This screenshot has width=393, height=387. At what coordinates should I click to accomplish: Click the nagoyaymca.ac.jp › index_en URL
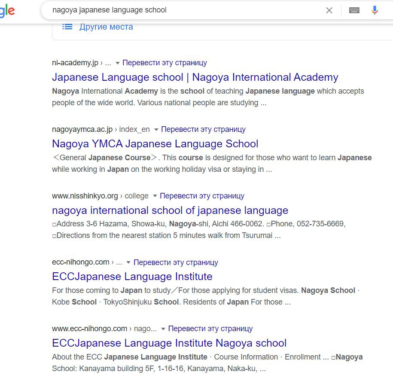tap(101, 129)
